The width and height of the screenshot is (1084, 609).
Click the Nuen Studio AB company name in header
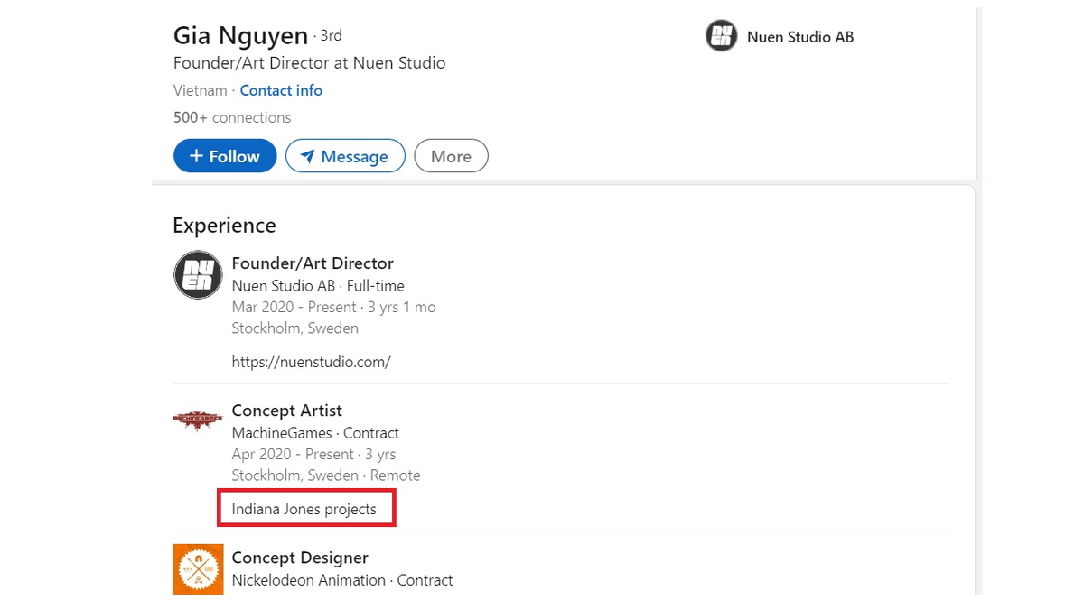800,37
